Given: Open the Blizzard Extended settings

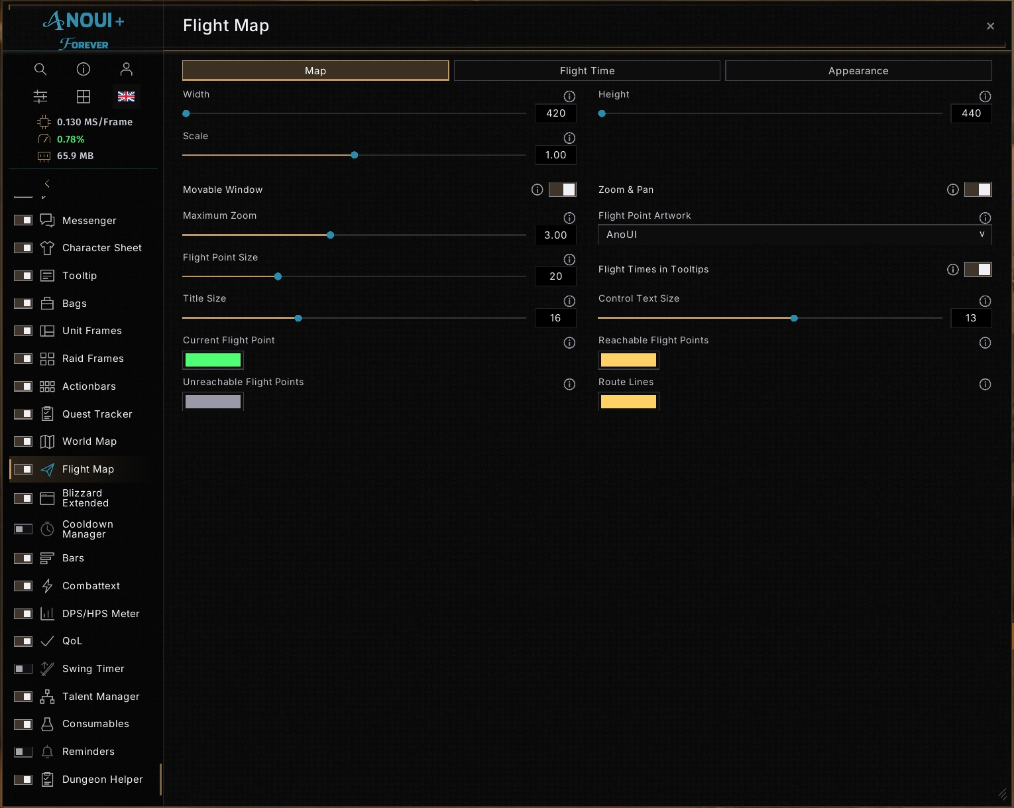Looking at the screenshot, I should pos(85,498).
